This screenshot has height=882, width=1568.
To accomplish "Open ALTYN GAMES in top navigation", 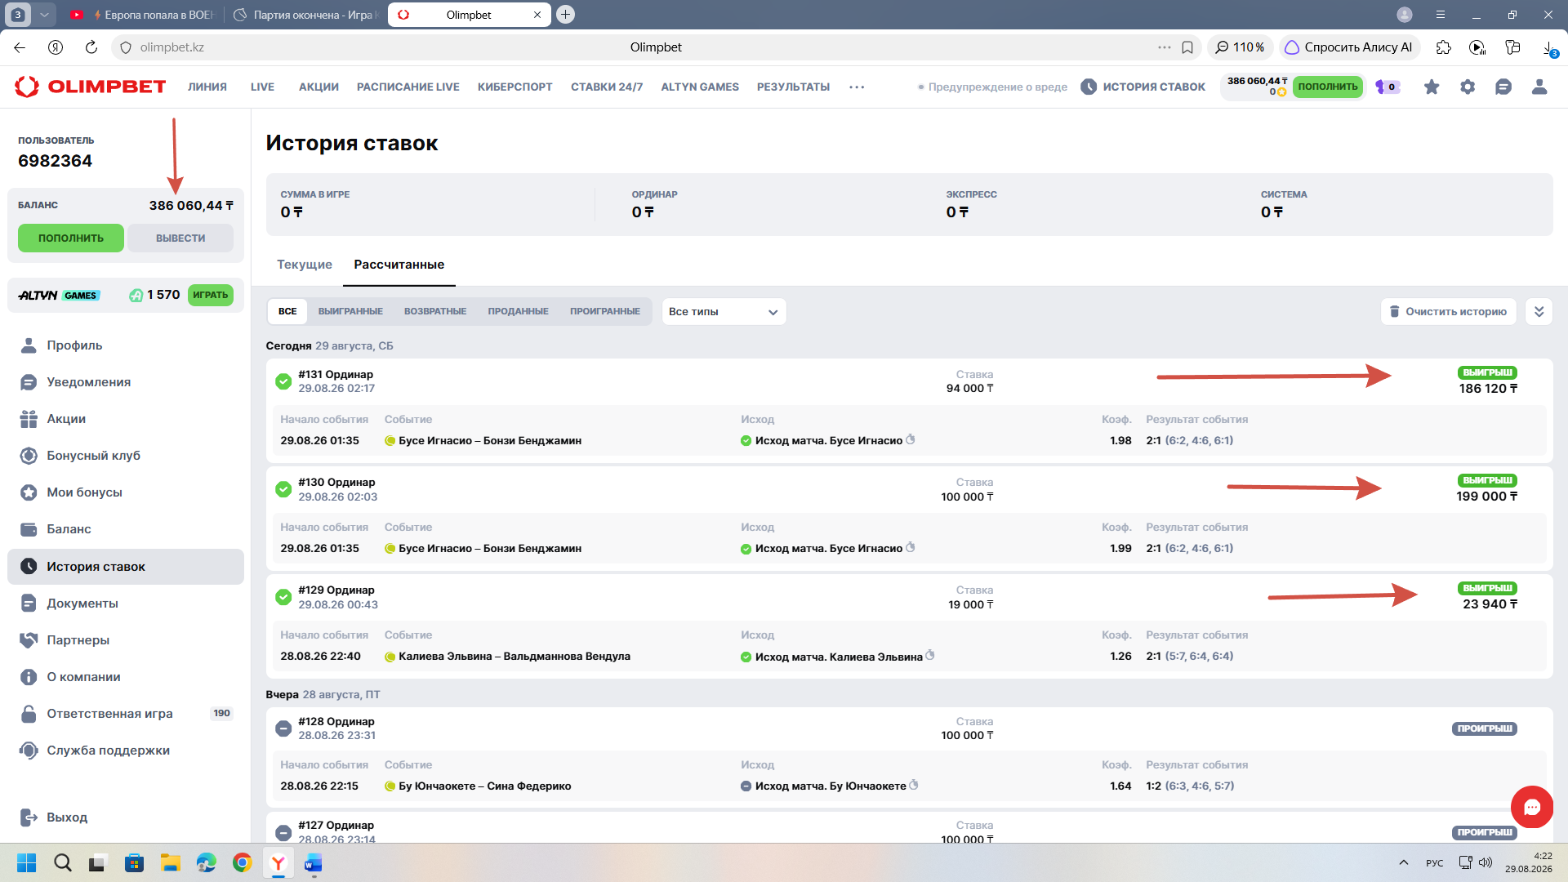I will coord(700,87).
